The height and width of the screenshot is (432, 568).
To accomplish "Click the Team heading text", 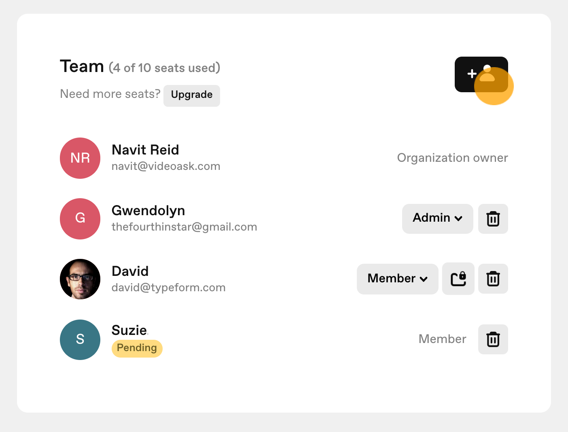I will [x=82, y=66].
